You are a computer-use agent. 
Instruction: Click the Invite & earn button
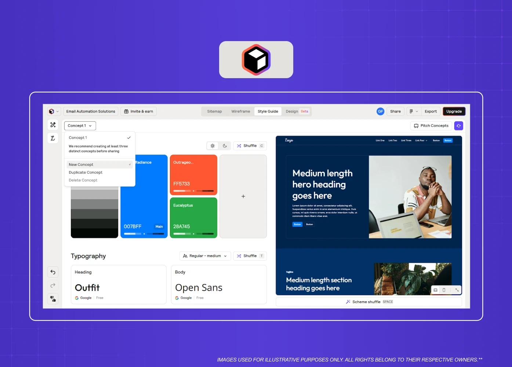coord(138,111)
